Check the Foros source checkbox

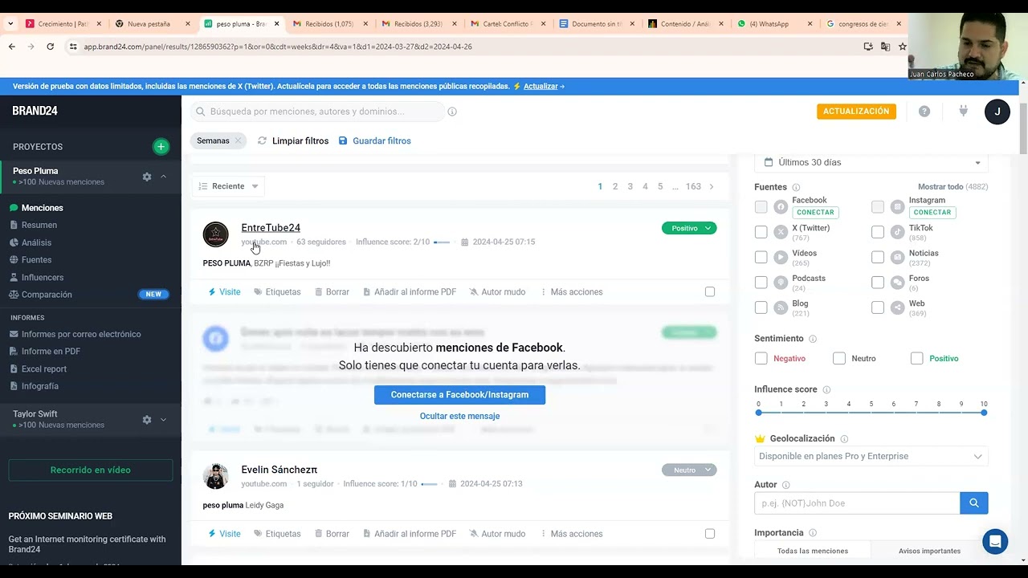point(878,283)
